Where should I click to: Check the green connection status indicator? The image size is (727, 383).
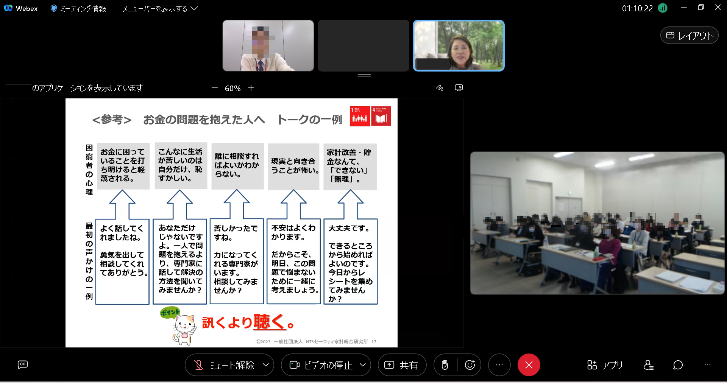pyautogui.click(x=663, y=8)
